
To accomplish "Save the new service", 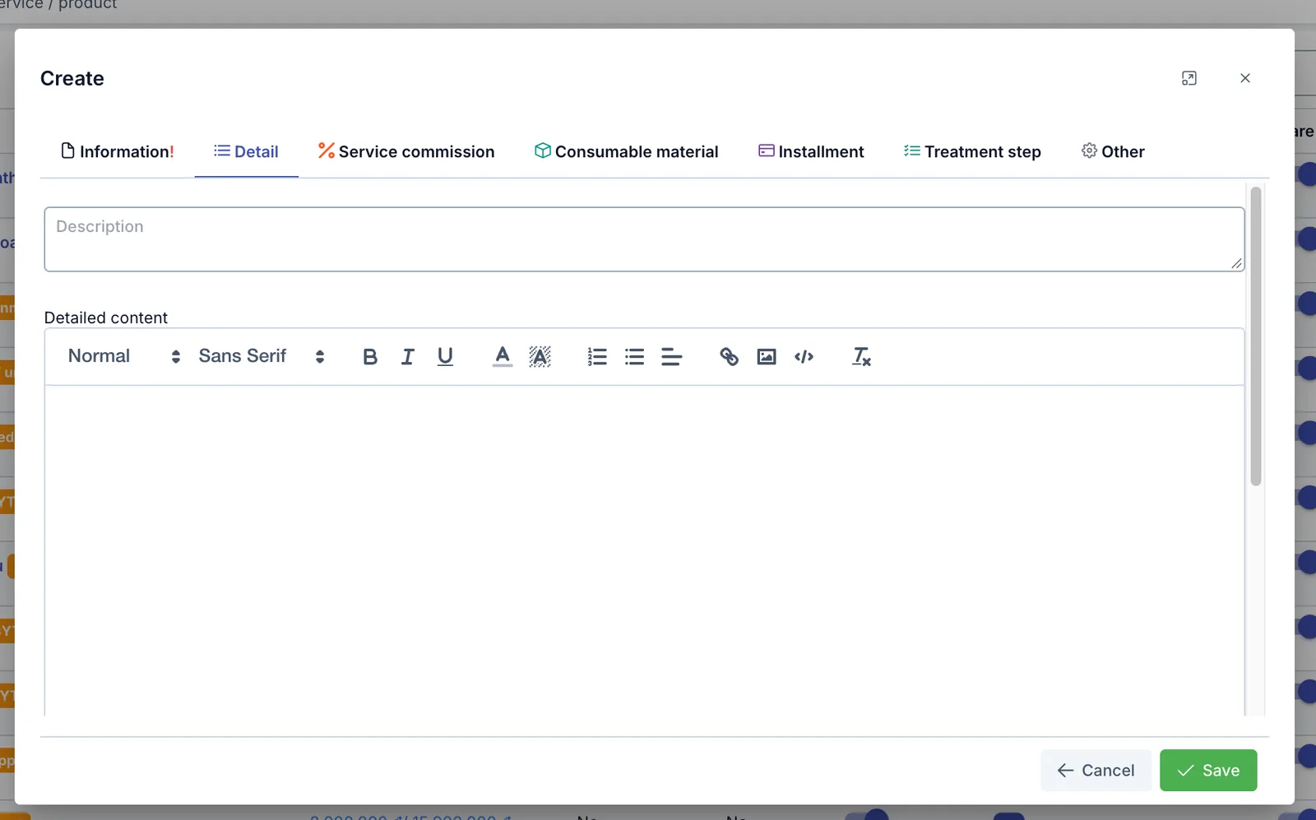I will (1208, 771).
